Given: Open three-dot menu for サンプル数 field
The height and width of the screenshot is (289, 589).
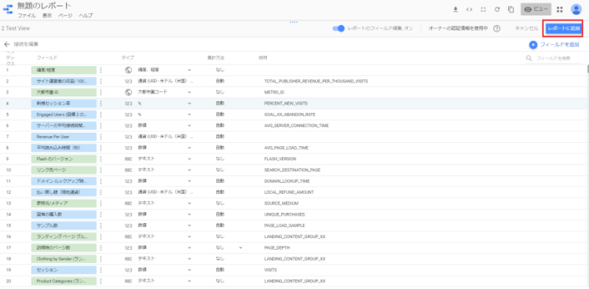Looking at the screenshot, I should (x=101, y=226).
